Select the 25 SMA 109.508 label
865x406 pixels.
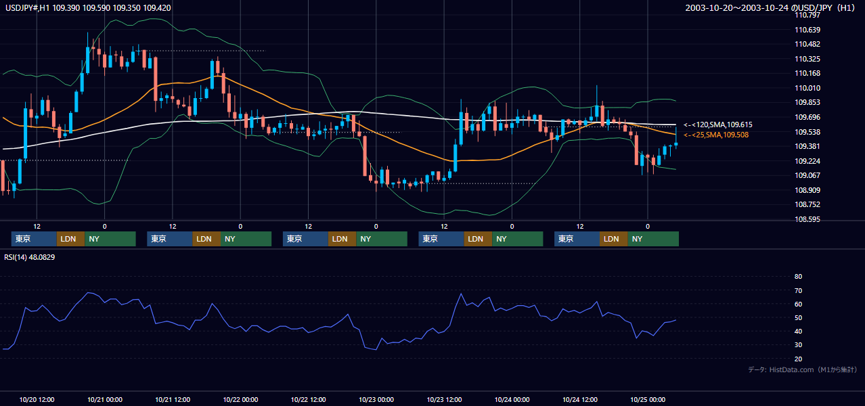pos(716,135)
